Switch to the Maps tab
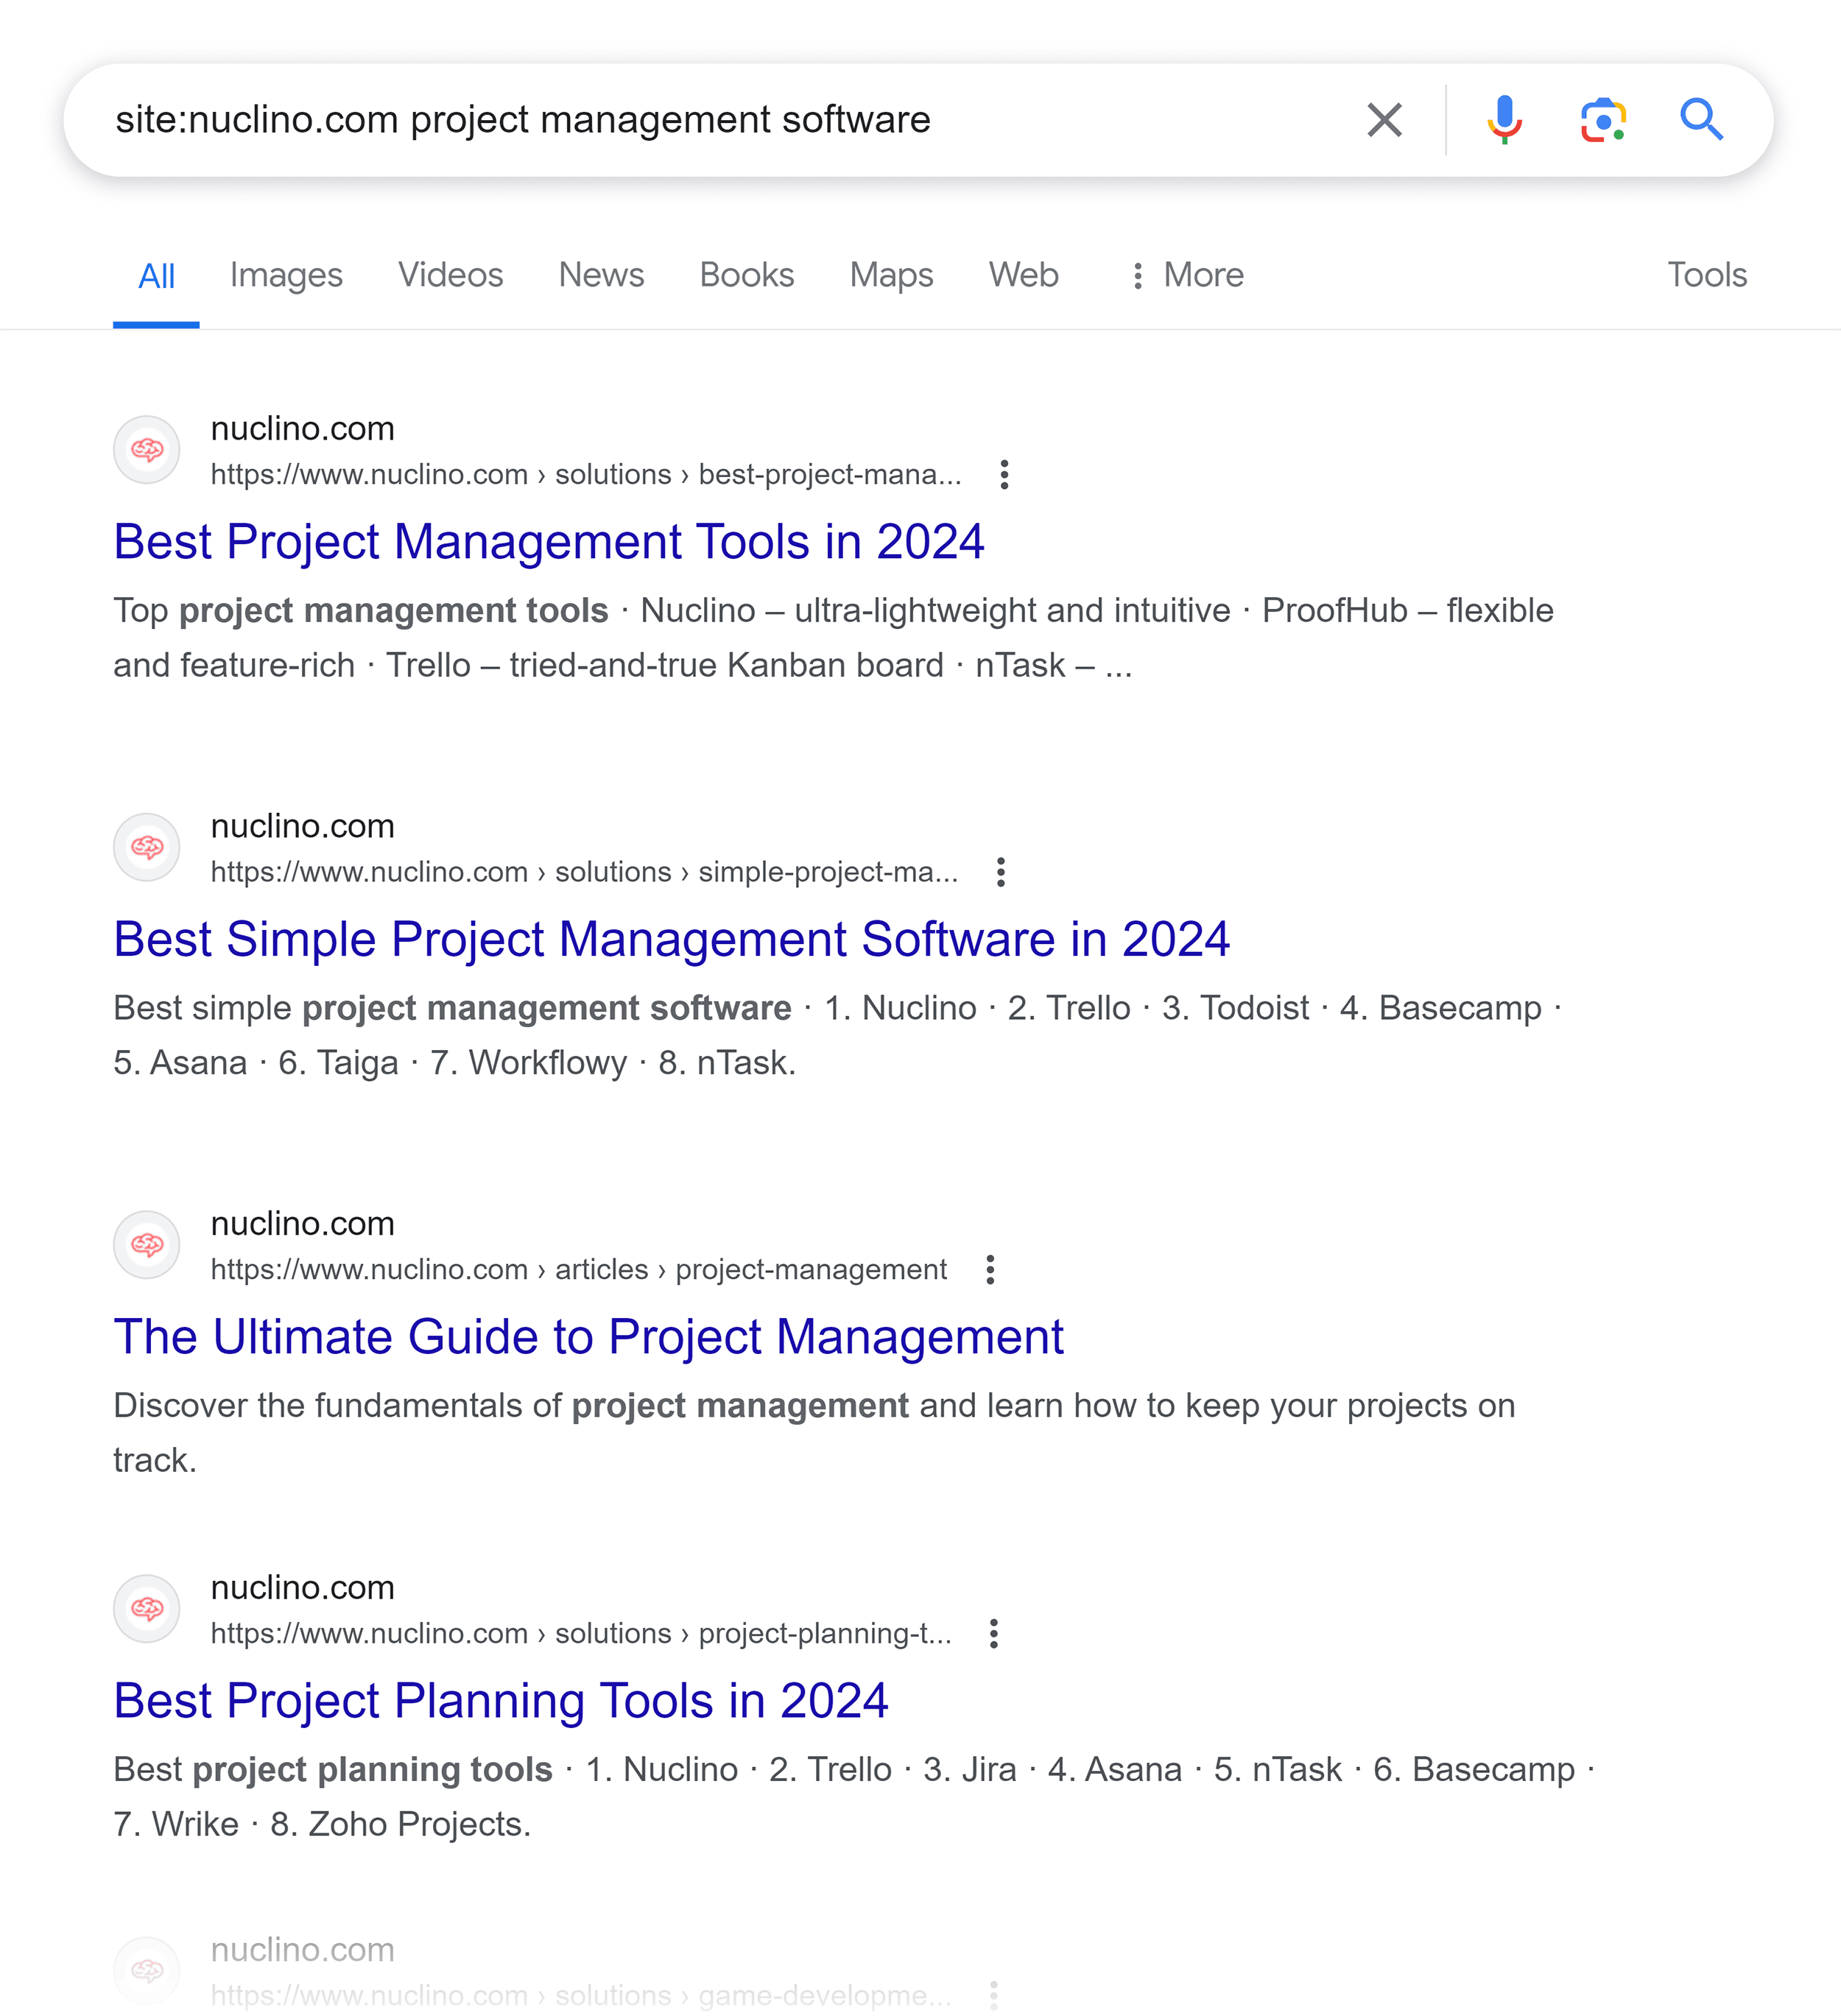 [890, 275]
